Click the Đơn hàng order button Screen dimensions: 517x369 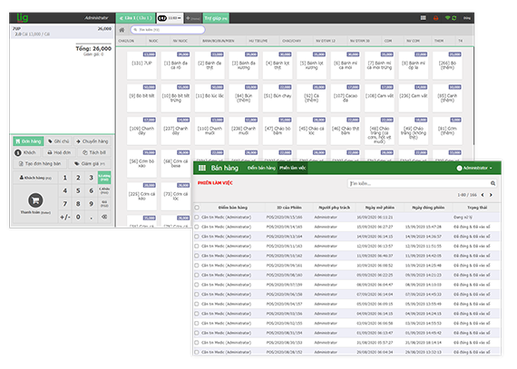(28, 141)
